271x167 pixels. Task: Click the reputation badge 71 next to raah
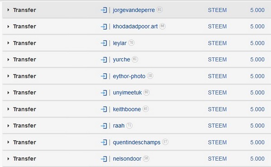(x=129, y=125)
